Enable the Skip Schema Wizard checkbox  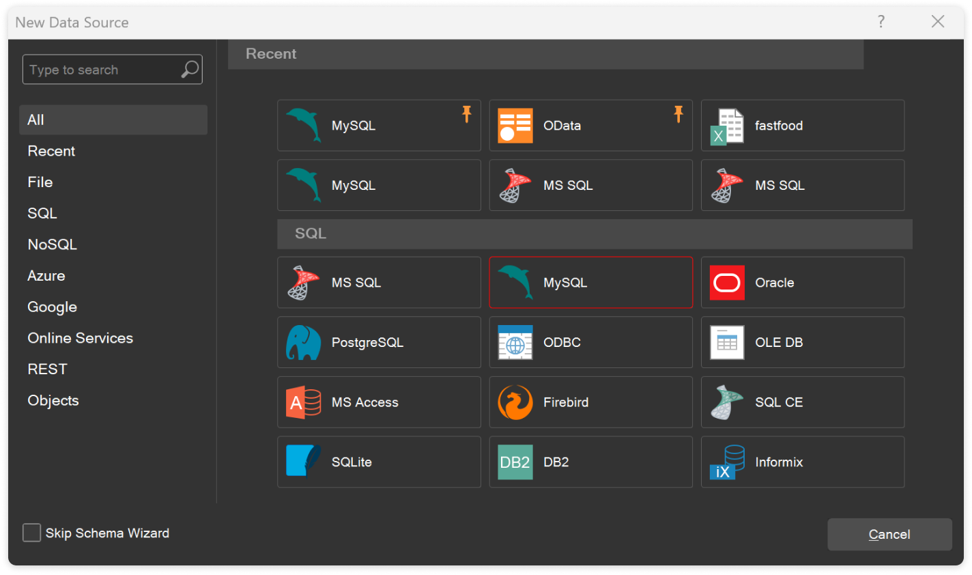pyautogui.click(x=31, y=533)
